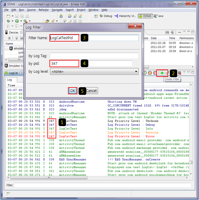
Task: Open the Debug perspective
Action: pos(106,16)
